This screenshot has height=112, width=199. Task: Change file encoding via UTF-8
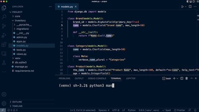point(116,110)
